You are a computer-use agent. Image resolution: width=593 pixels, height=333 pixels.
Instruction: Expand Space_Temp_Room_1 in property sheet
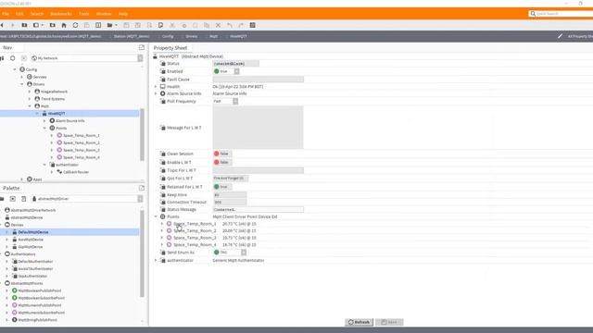click(162, 224)
